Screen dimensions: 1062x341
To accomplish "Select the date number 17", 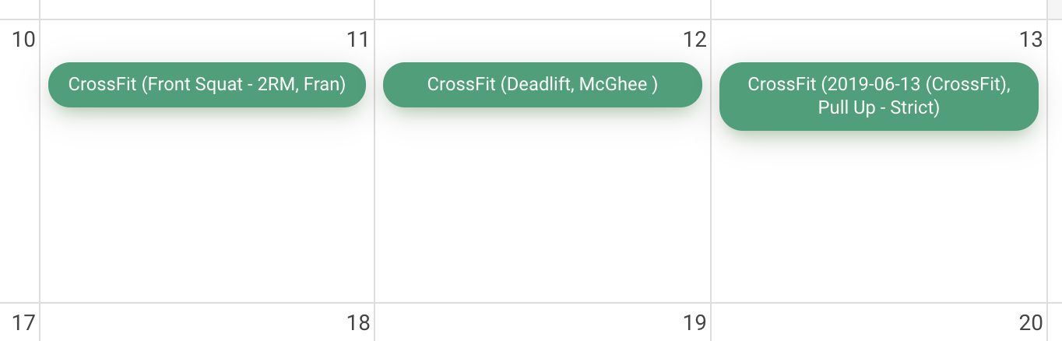I will pos(24,322).
